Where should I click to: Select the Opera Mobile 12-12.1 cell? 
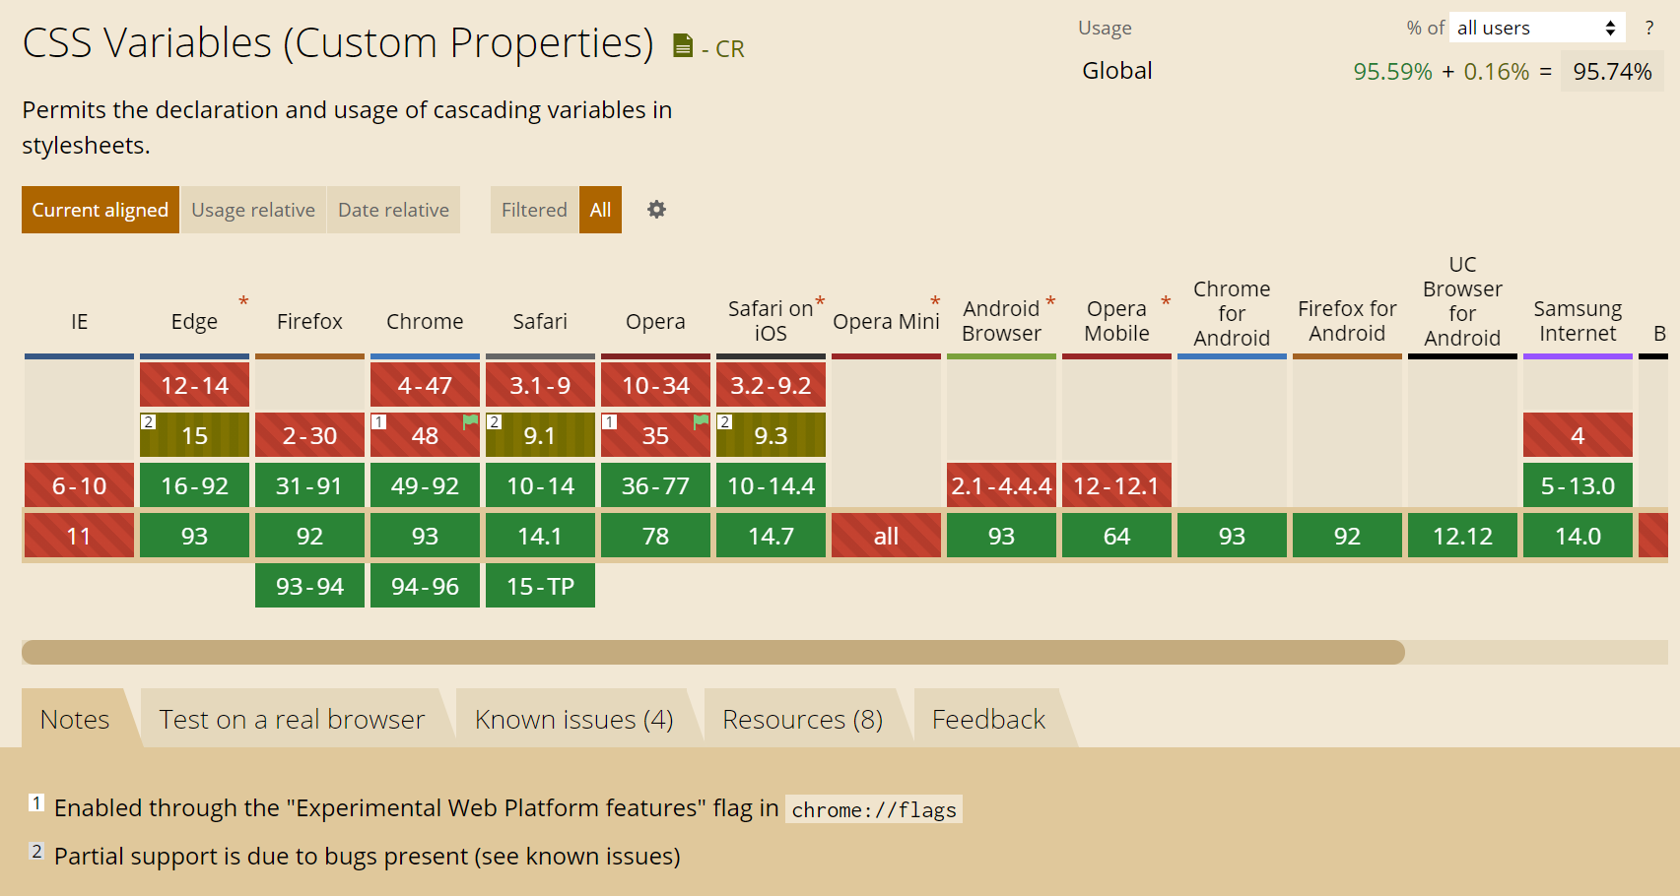point(1116,485)
